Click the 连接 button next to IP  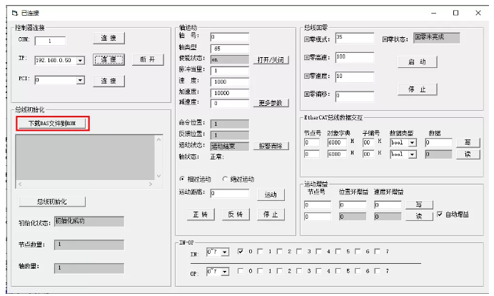(x=109, y=59)
